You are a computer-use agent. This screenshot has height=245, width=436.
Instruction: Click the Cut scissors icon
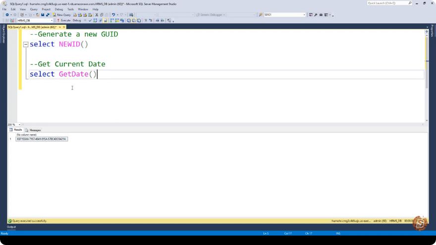pyautogui.click(x=97, y=15)
